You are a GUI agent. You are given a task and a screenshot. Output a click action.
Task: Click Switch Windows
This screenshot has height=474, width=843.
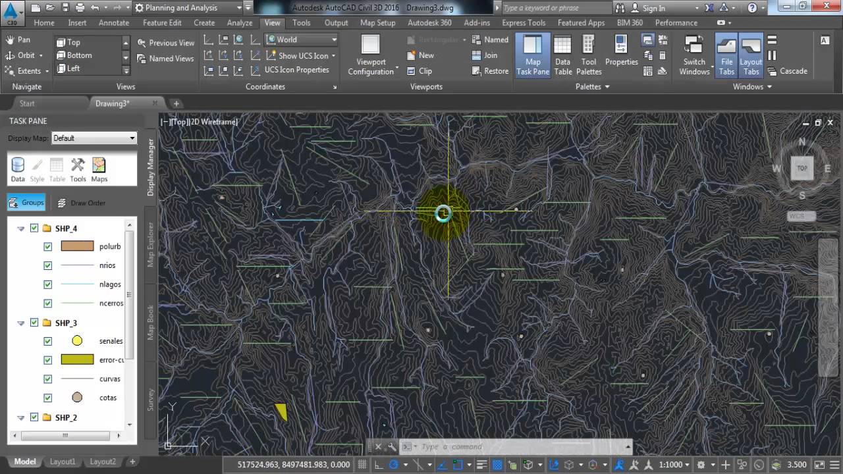694,55
